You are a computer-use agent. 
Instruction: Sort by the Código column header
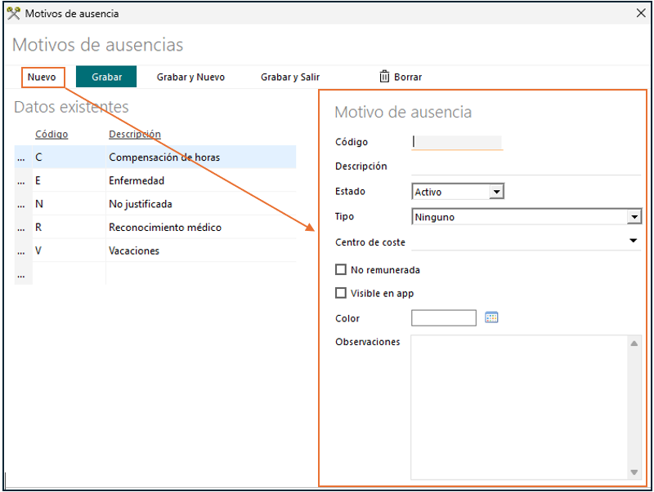coord(52,134)
